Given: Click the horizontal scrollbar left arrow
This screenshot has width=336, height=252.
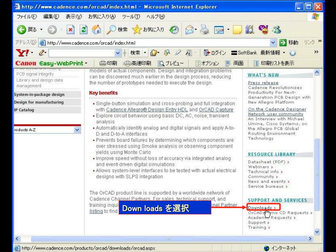Looking at the screenshot, I should click(x=17, y=239).
